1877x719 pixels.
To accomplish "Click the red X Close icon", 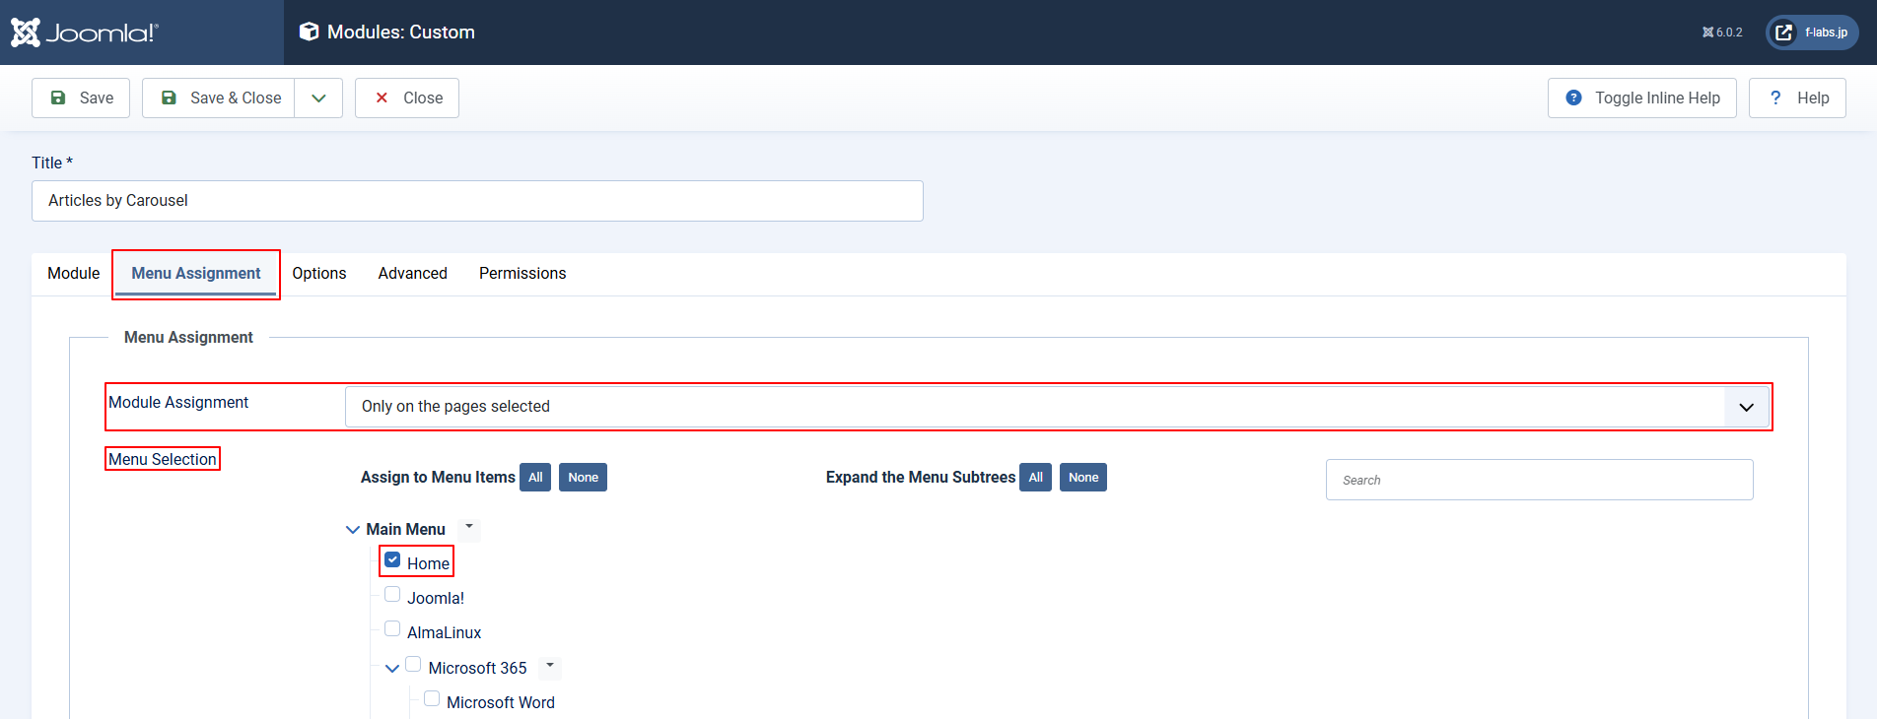I will click(x=382, y=98).
